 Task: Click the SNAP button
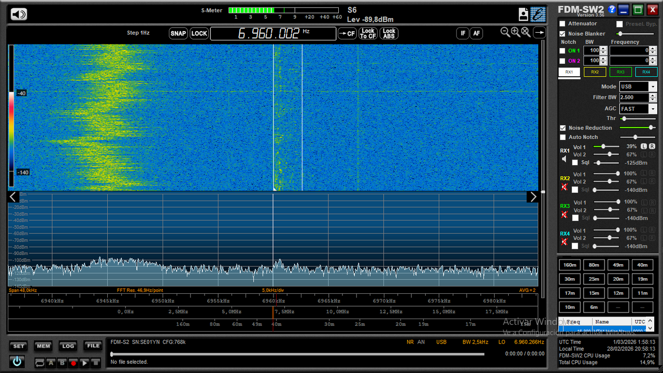point(178,34)
